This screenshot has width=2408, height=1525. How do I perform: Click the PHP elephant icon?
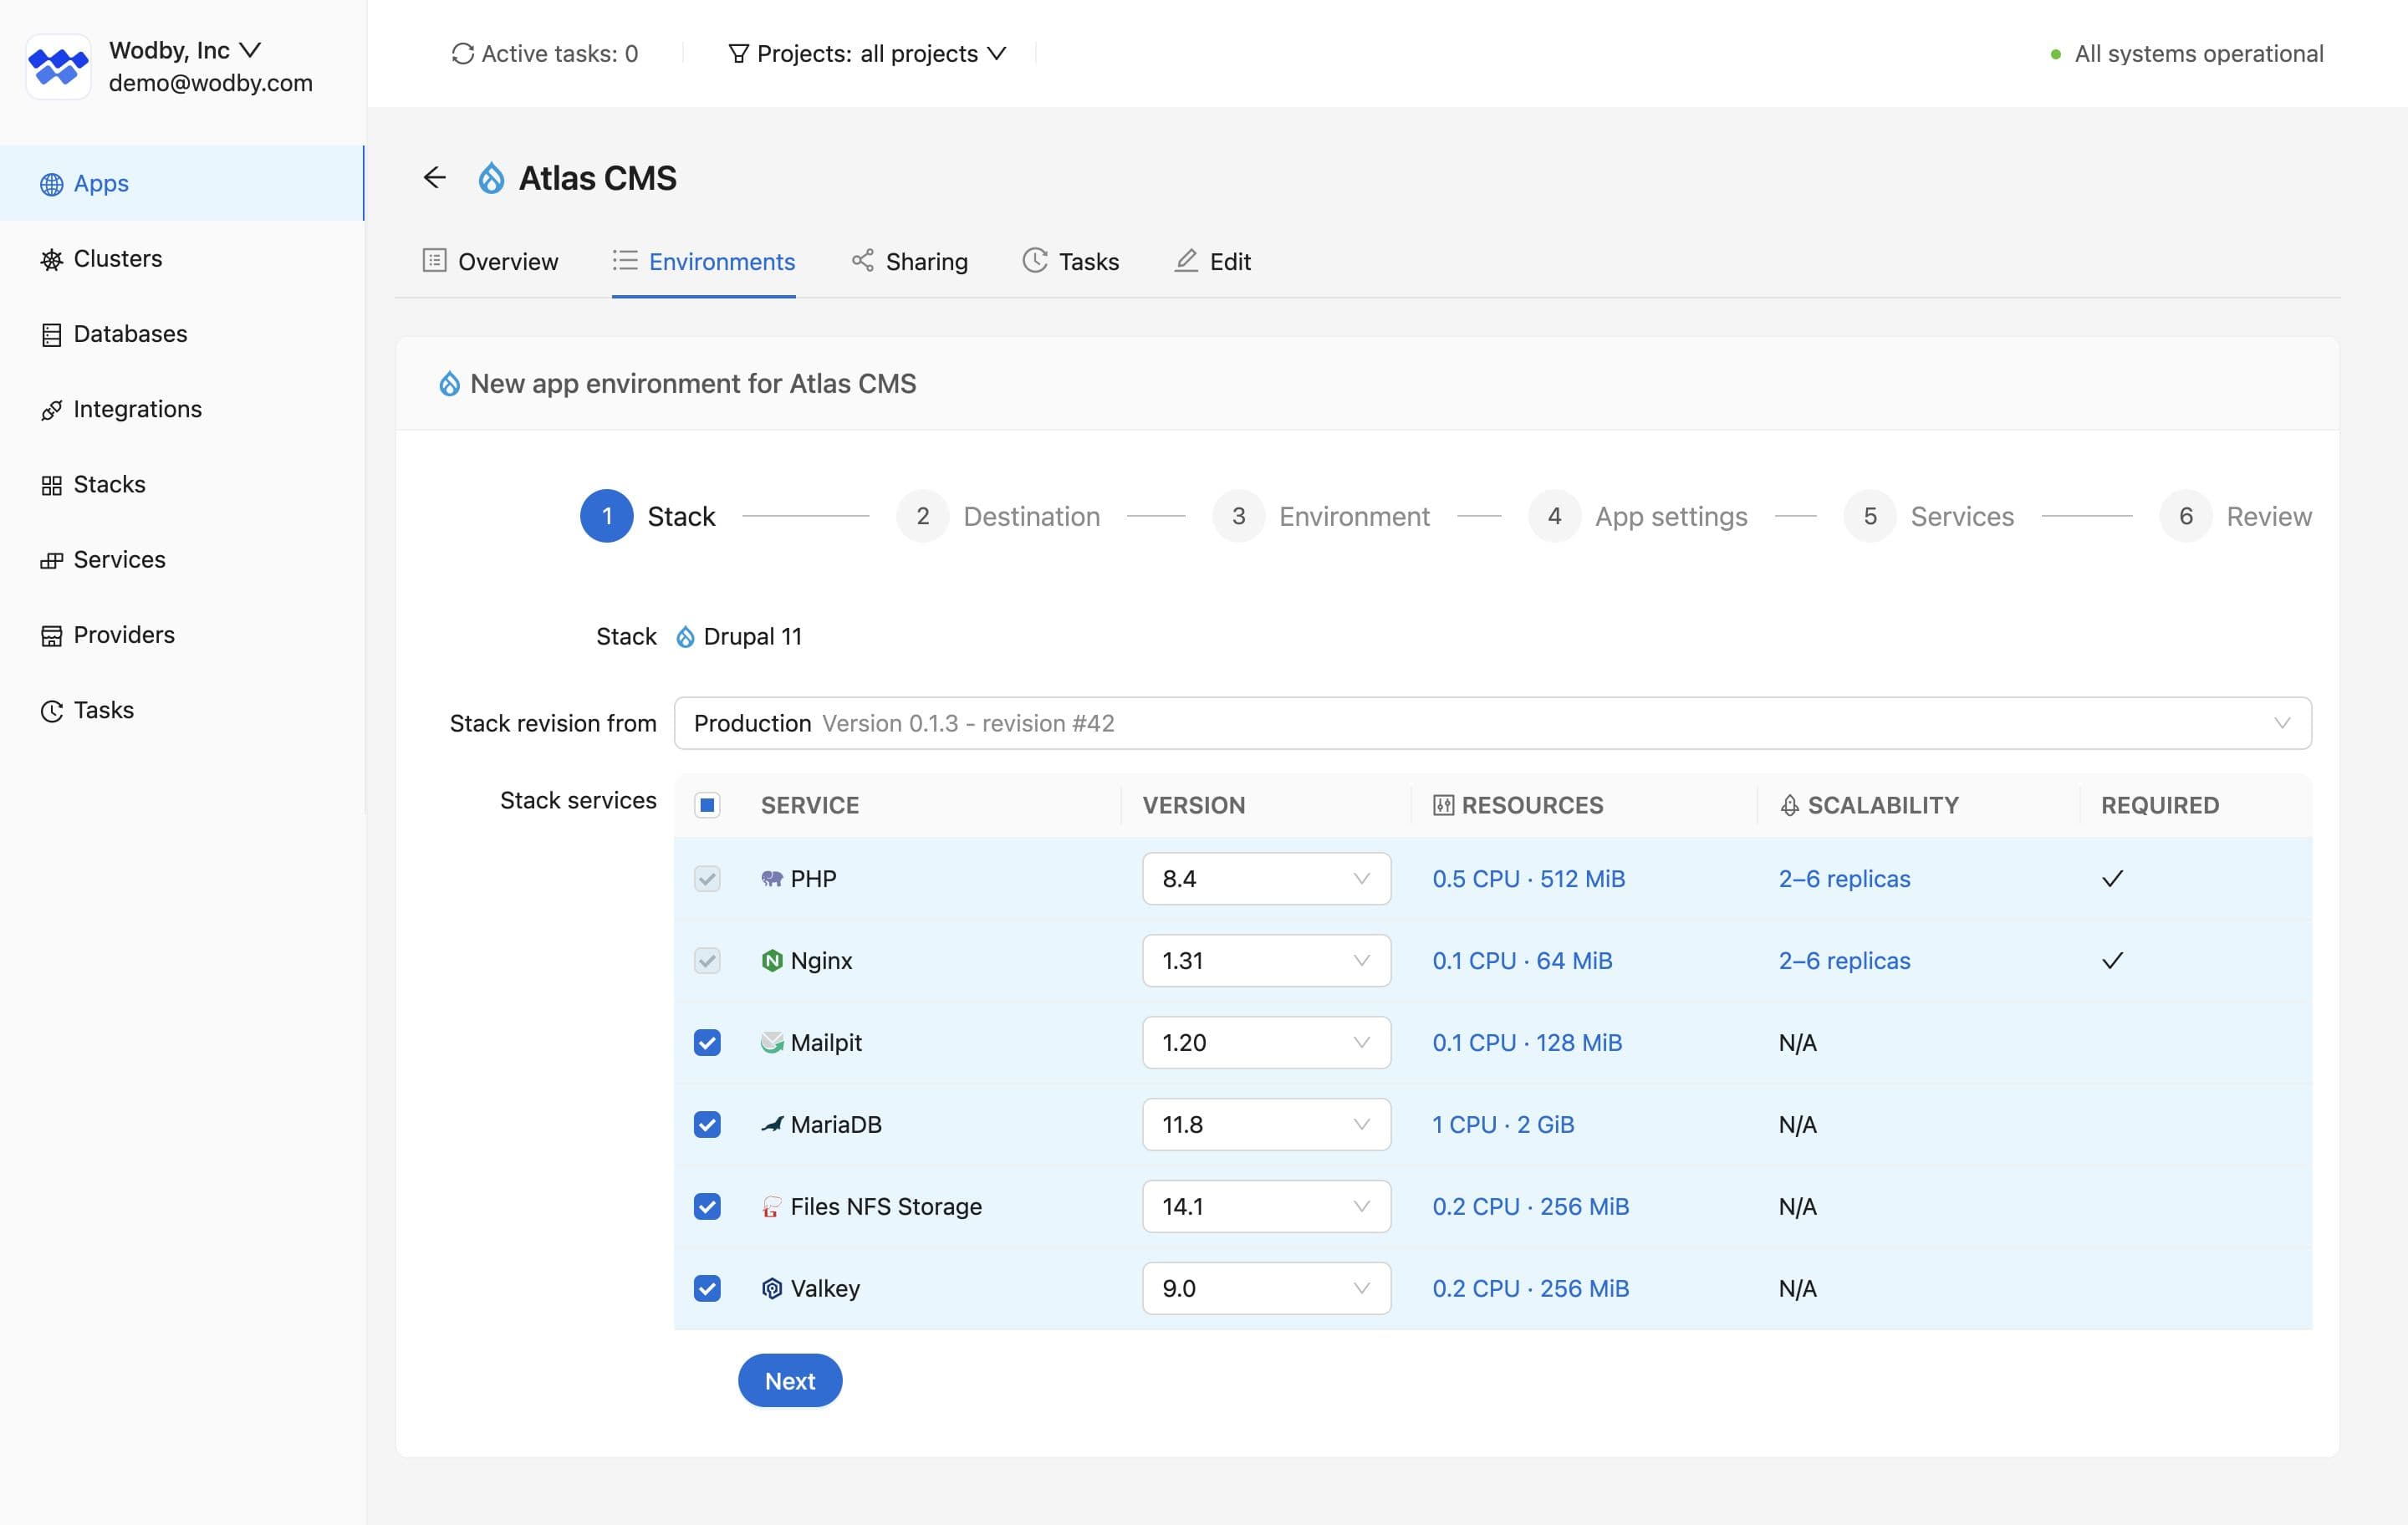pos(772,878)
